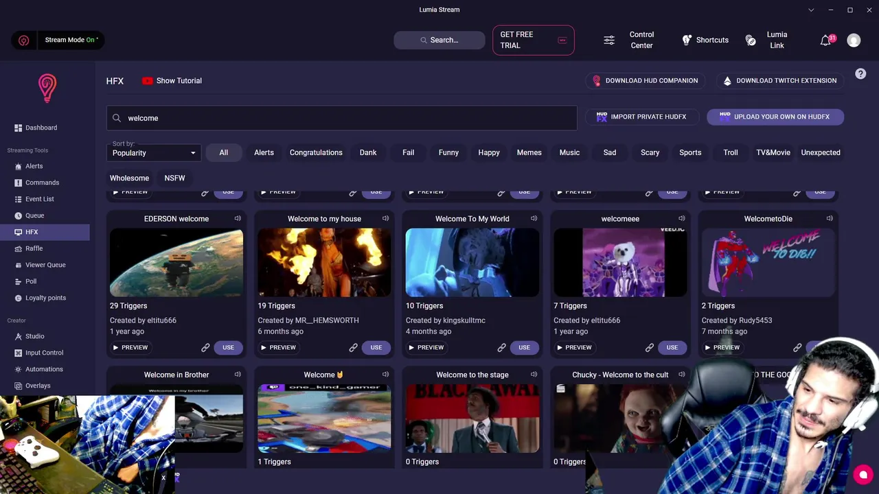Select the Wholesome category filter

tap(130, 178)
